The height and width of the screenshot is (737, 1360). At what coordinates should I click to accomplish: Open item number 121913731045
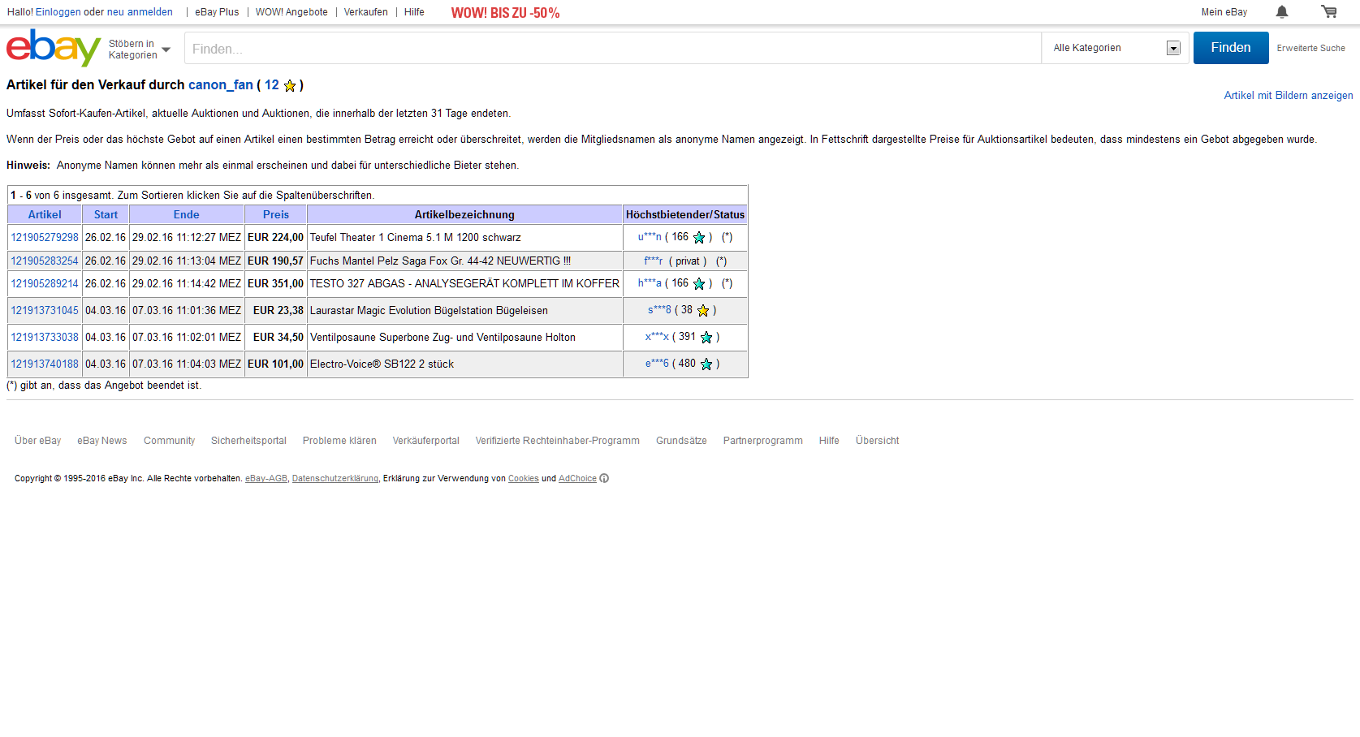click(x=45, y=311)
